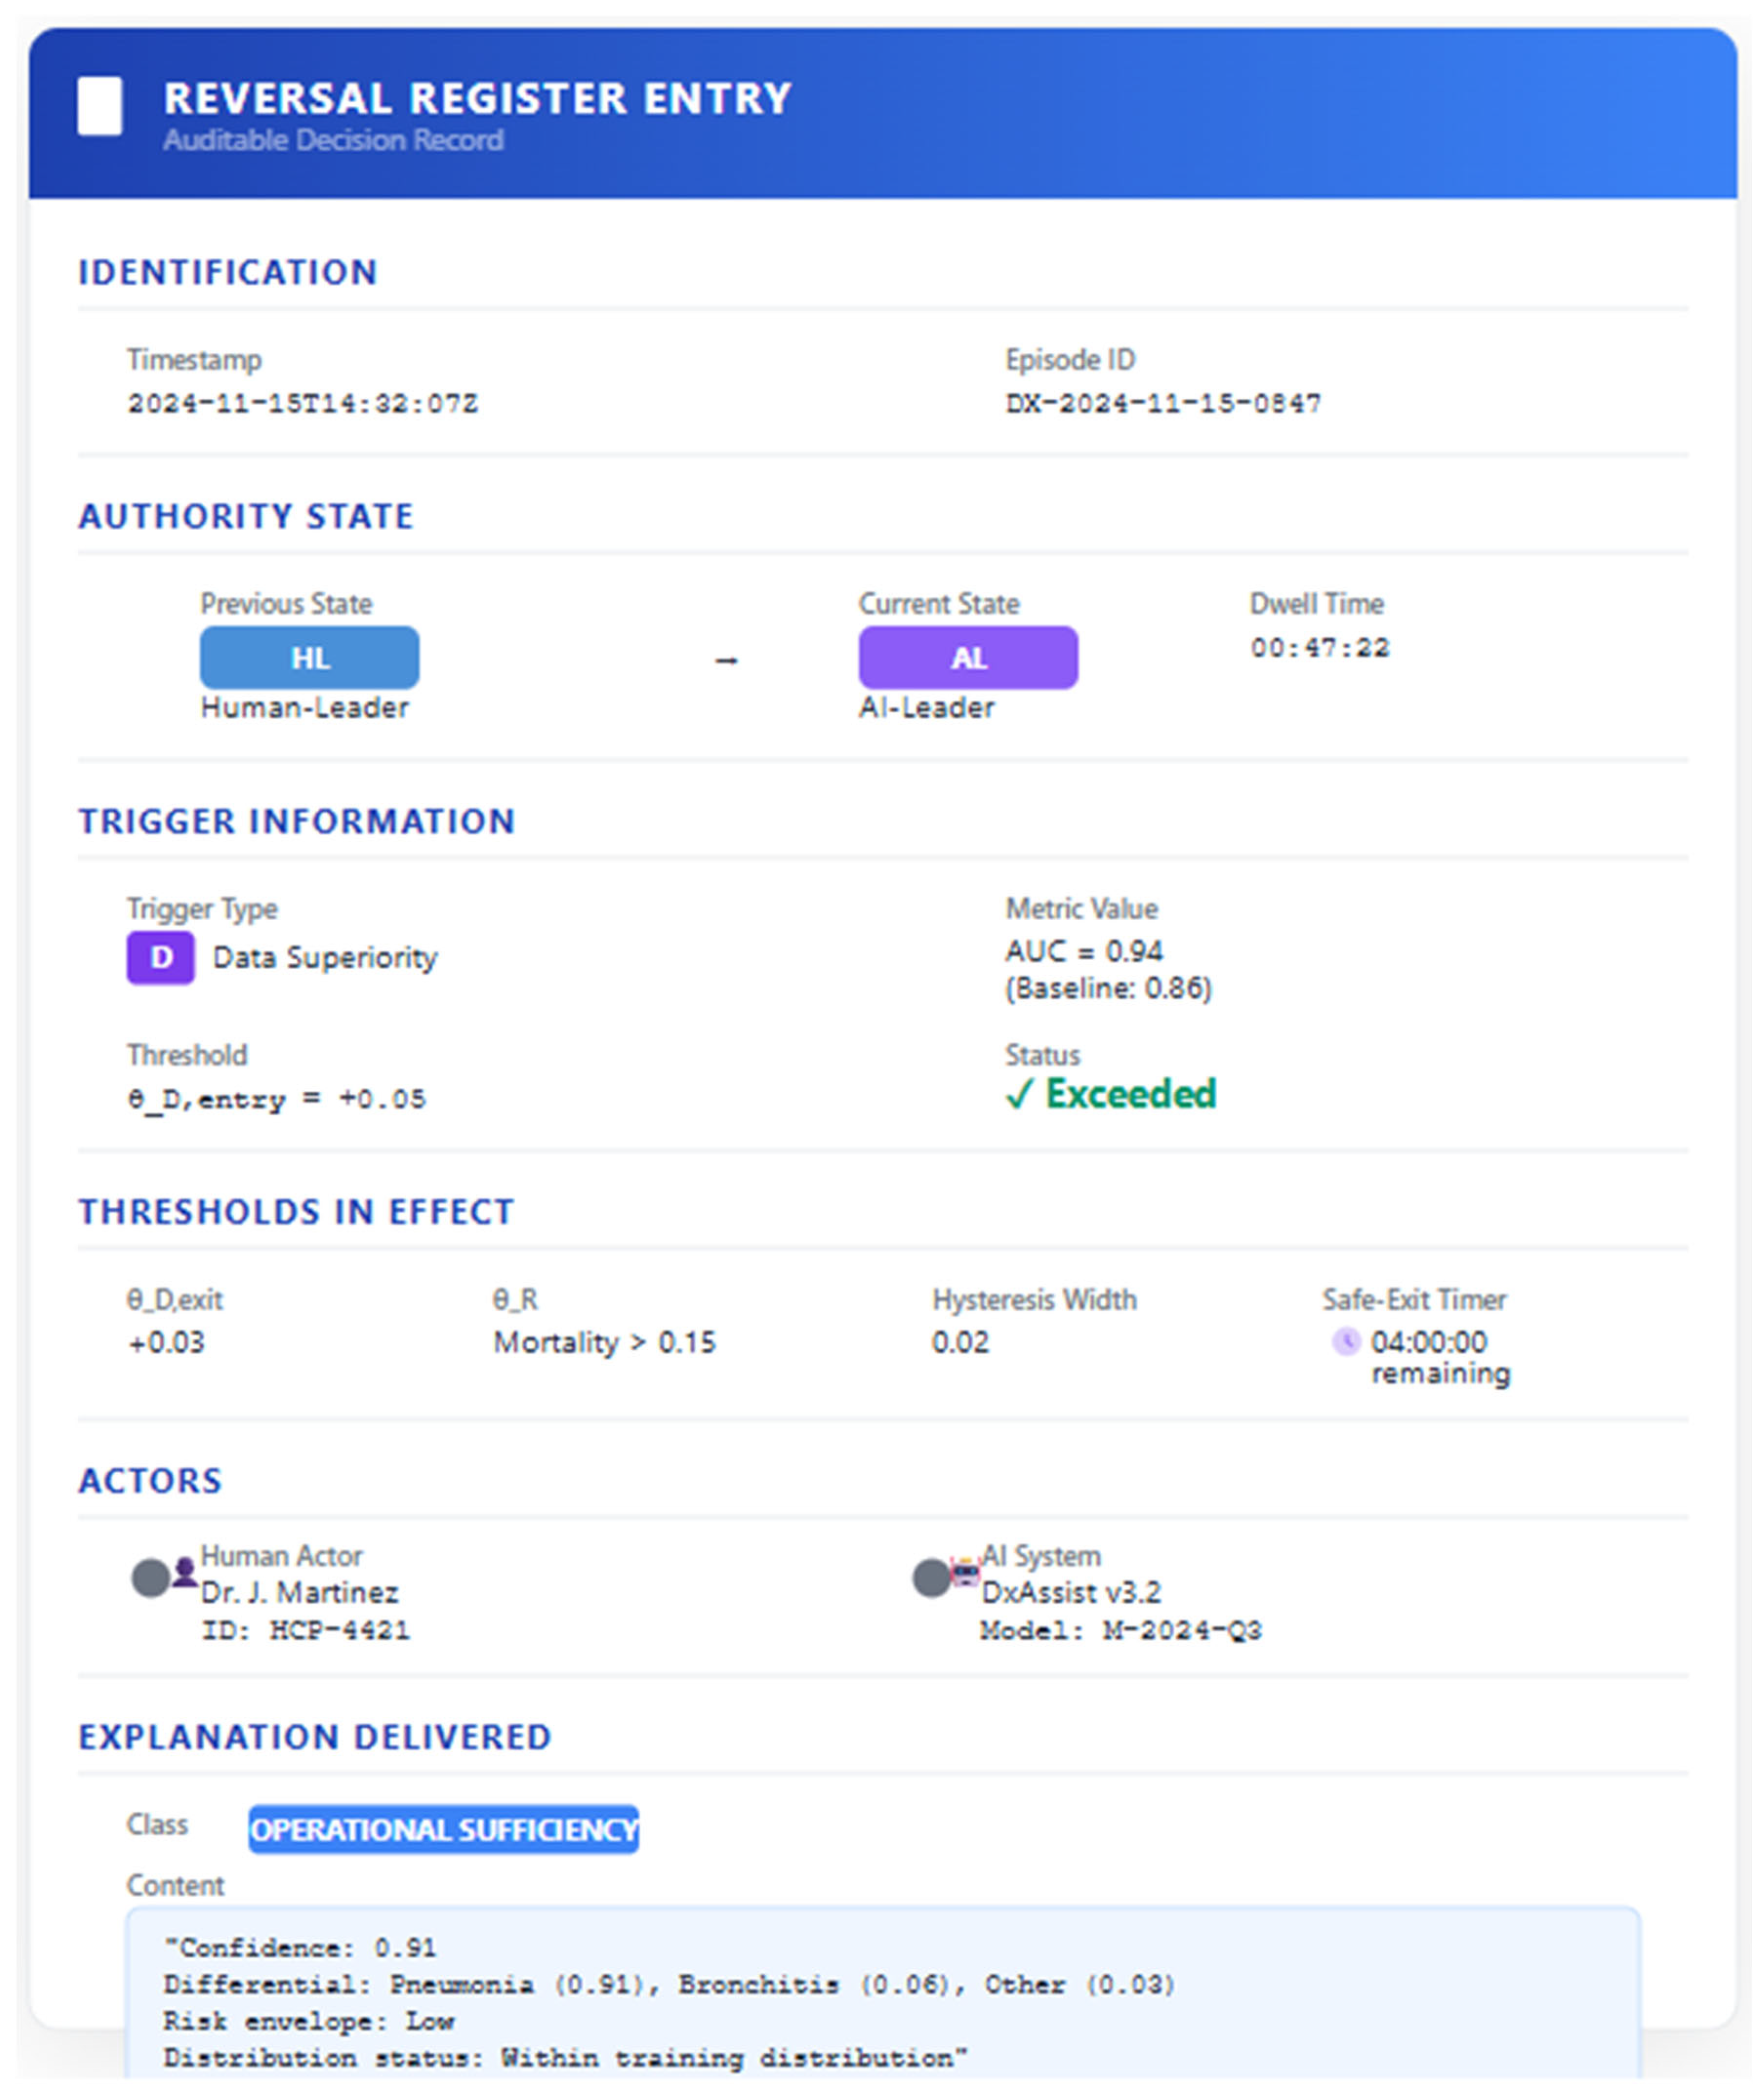Click the Safe-Exit Timer clock icon
This screenshot has width=1764, height=2092.
point(1346,1341)
